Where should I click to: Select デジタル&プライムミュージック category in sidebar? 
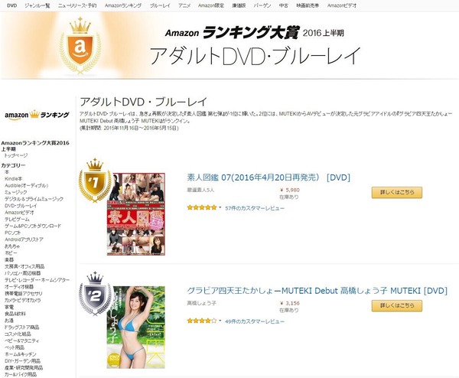pyautogui.click(x=34, y=199)
